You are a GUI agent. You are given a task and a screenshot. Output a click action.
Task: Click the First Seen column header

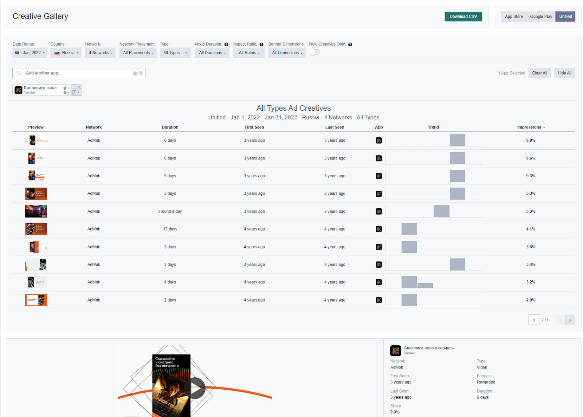tap(254, 127)
